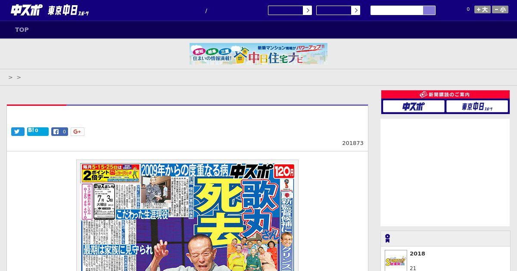Bookmark with Hatena B! button

tap(38, 132)
